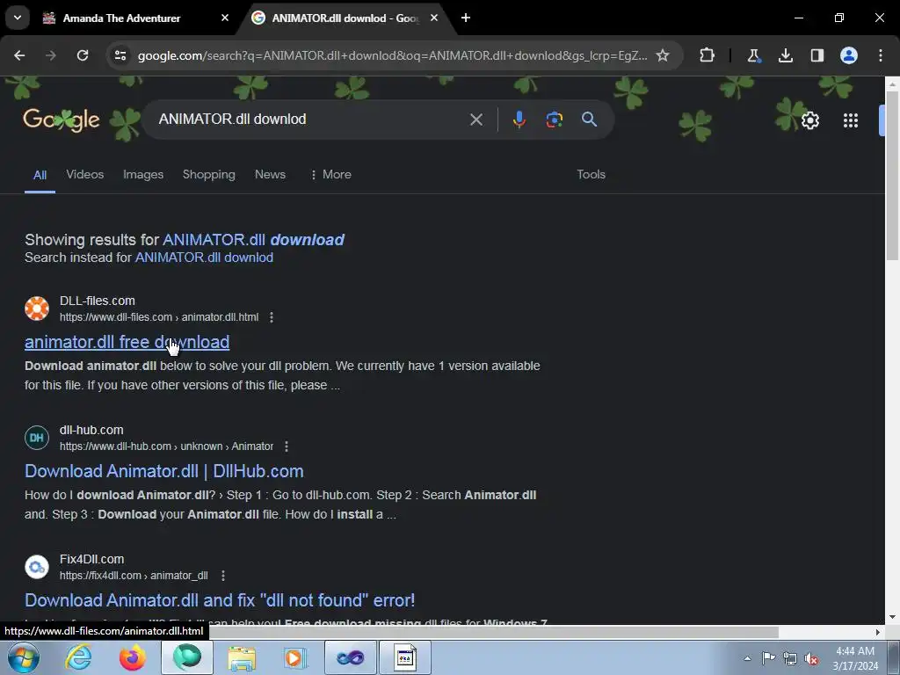
Task: Open media player taskbar icon
Action: tap(295, 657)
